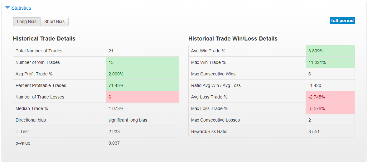Screen dimensions: 368x163
Task: Select the Long Bias toggle
Action: click(x=27, y=22)
